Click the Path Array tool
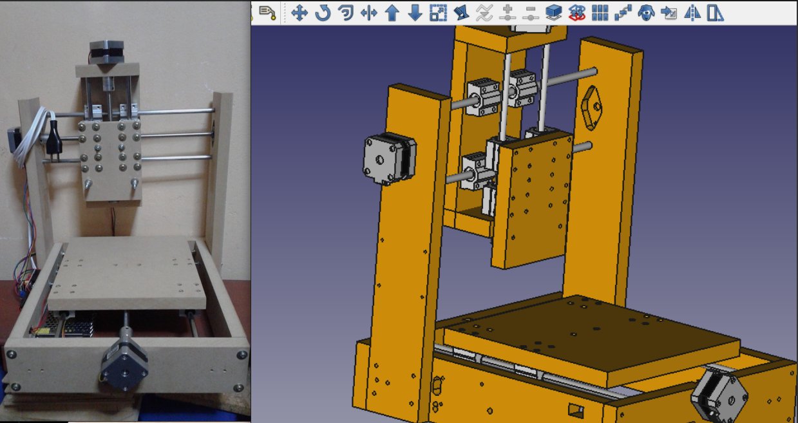This screenshot has width=798, height=423. (x=623, y=12)
